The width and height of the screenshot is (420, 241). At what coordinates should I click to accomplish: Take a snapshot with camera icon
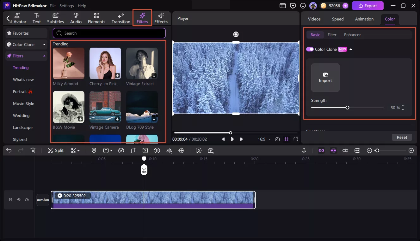[277, 139]
